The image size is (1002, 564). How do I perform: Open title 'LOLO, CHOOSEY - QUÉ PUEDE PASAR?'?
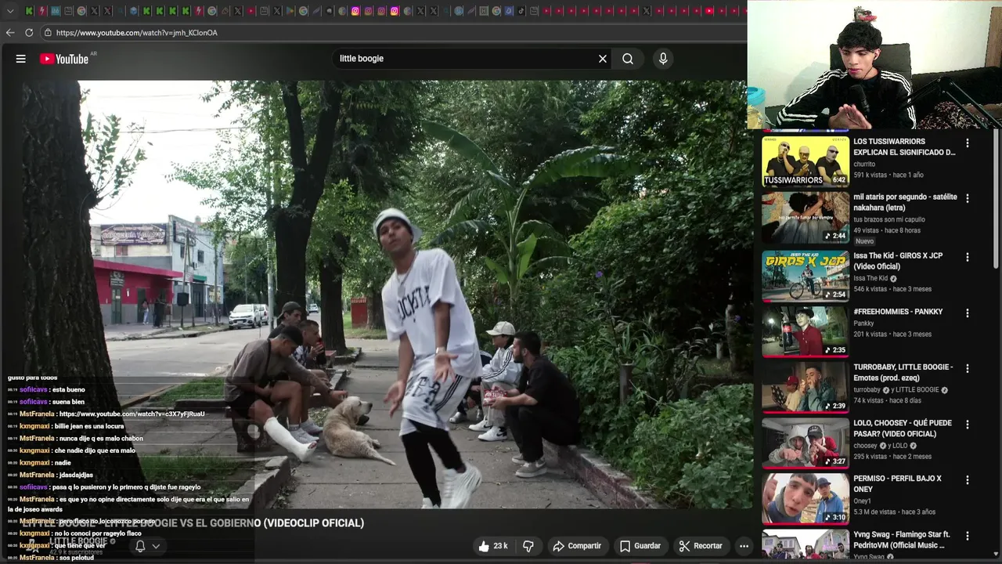(903, 428)
